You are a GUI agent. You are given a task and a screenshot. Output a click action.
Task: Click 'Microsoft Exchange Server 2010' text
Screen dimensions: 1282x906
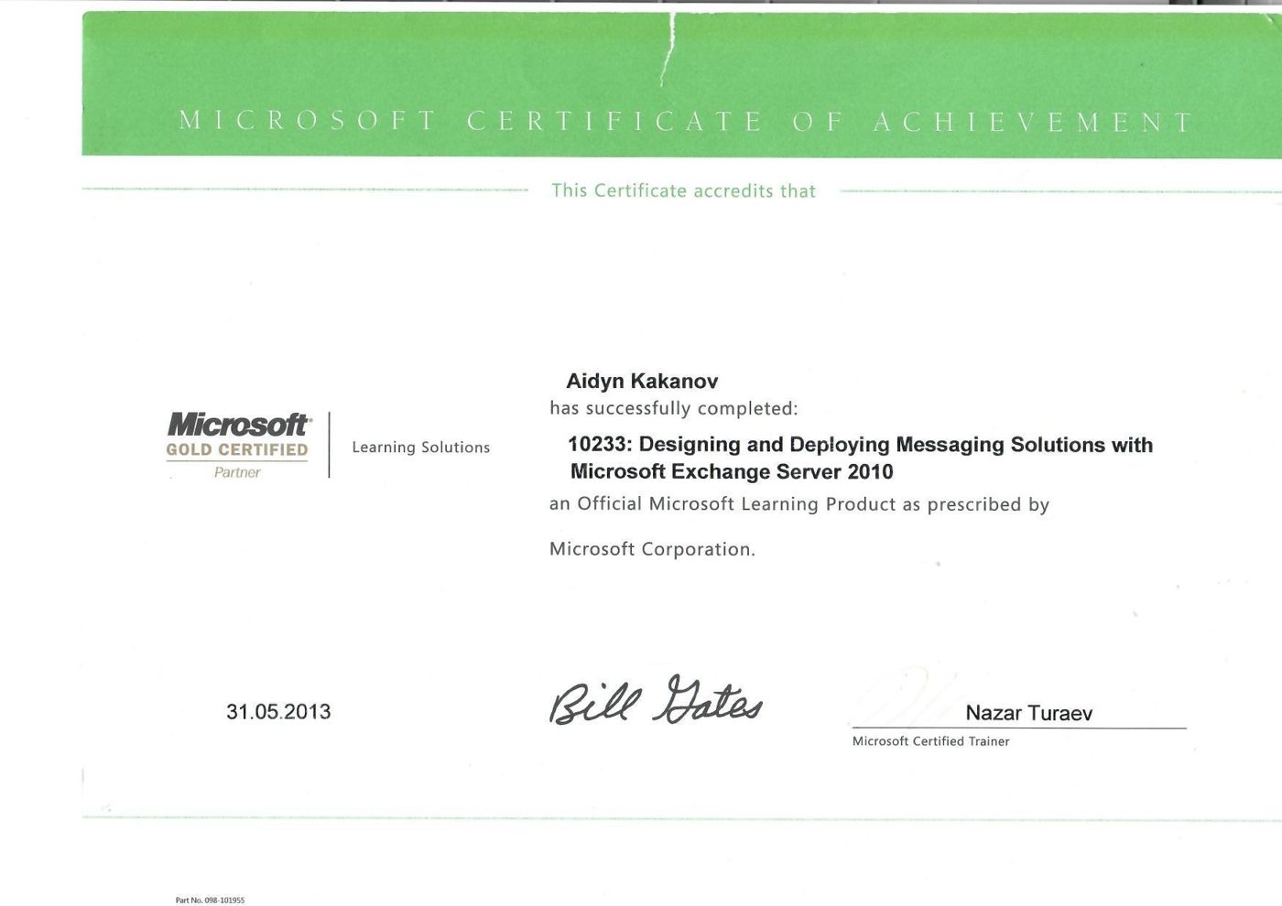732,471
